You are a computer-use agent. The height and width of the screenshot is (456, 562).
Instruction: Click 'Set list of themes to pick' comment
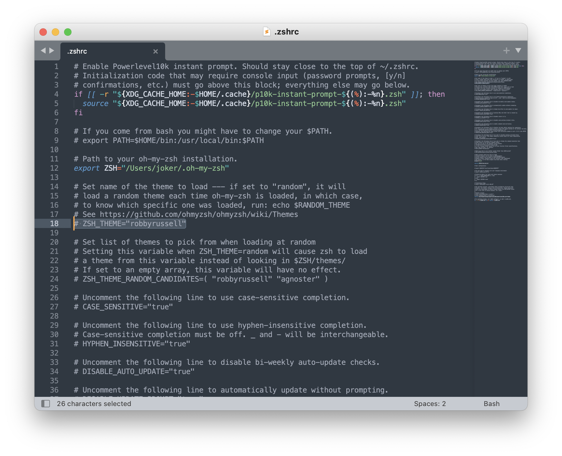(195, 242)
